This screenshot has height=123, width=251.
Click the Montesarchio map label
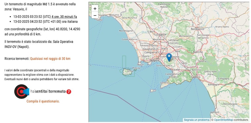pyautogui.click(x=186, y=36)
